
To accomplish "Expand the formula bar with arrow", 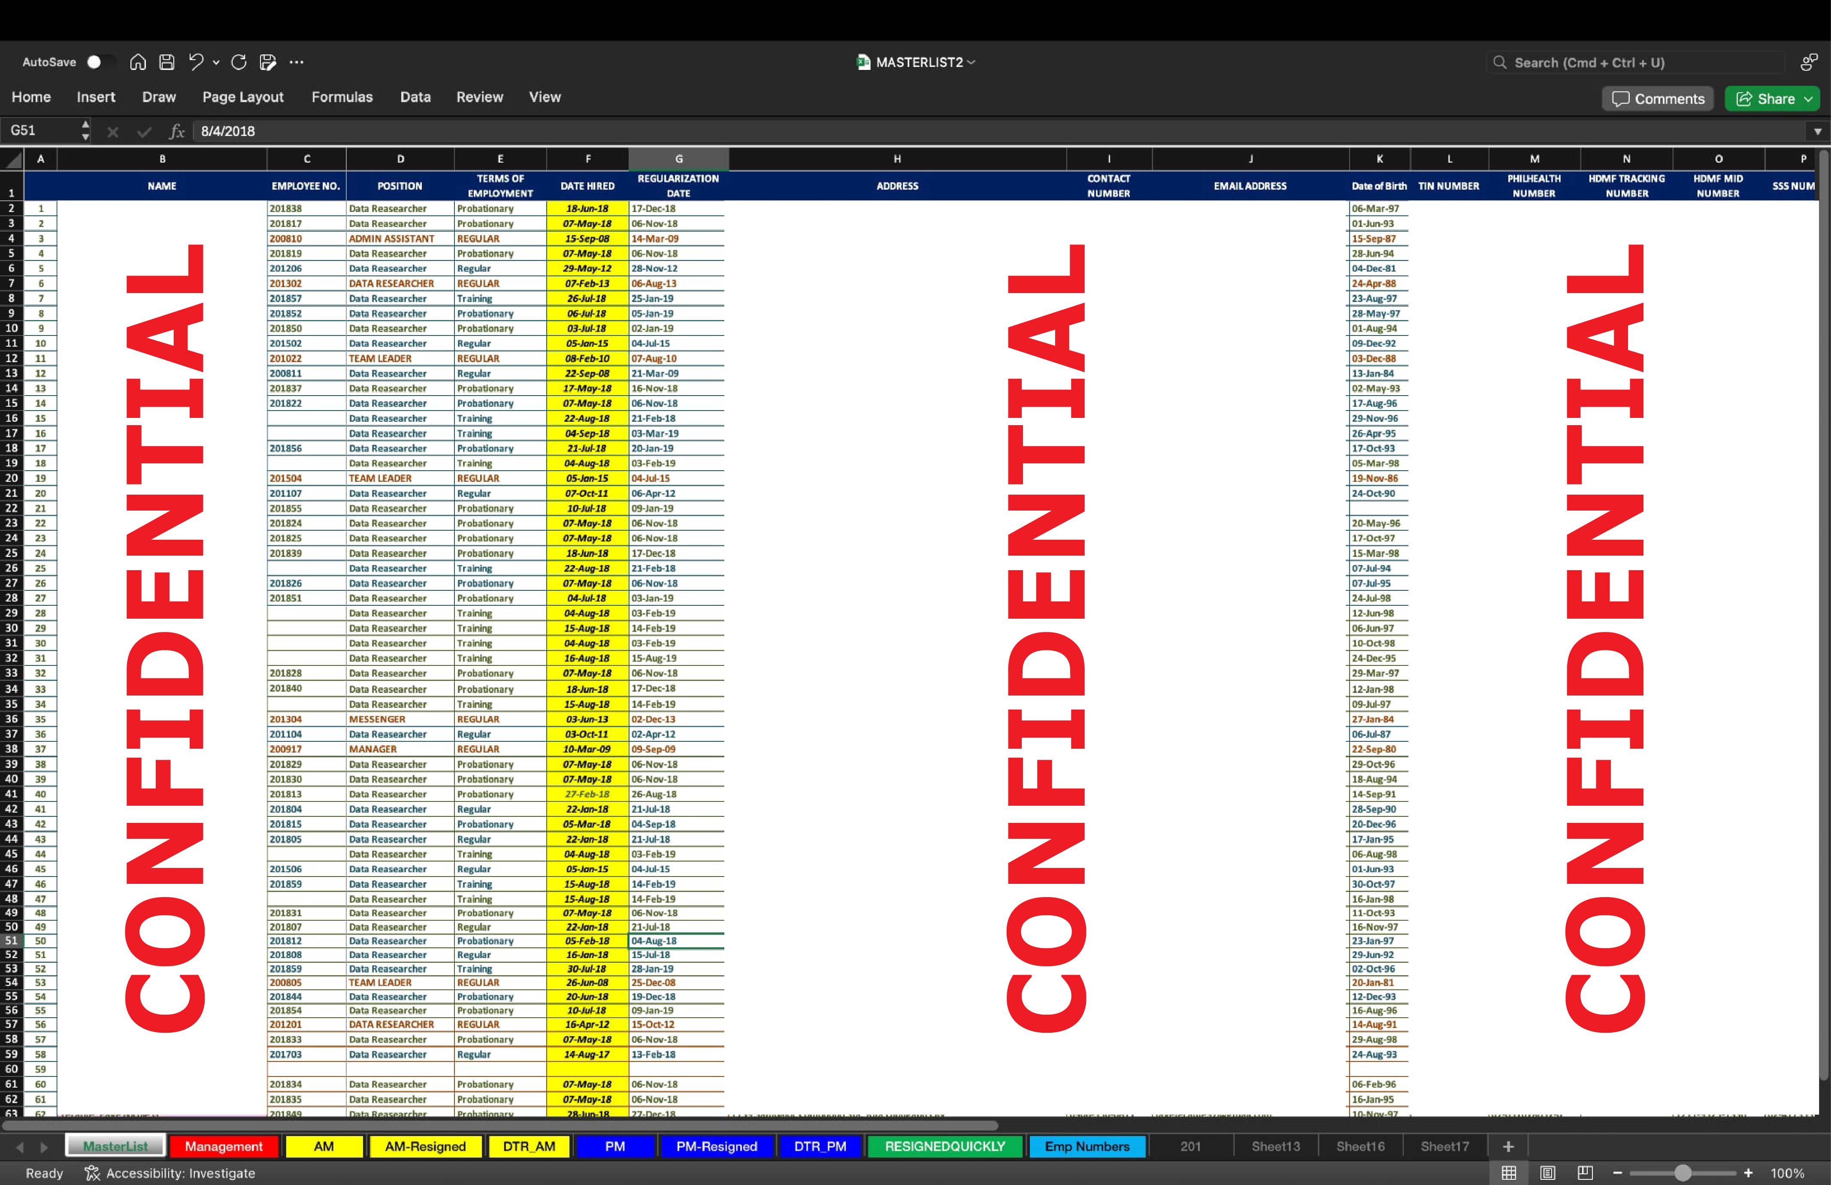I will point(1817,131).
